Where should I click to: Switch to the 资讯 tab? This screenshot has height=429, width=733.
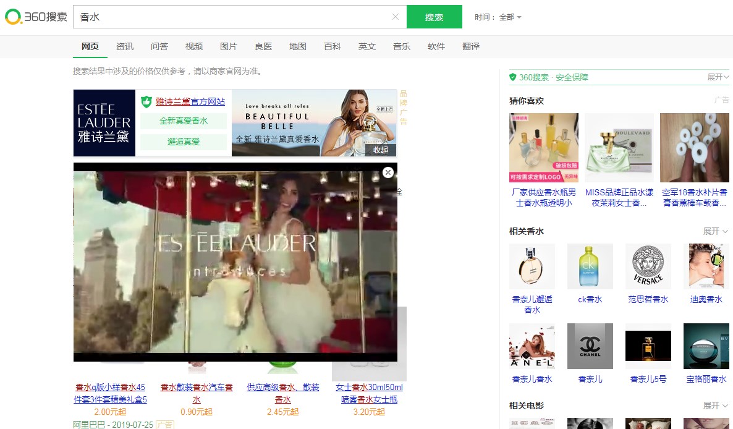pos(125,46)
